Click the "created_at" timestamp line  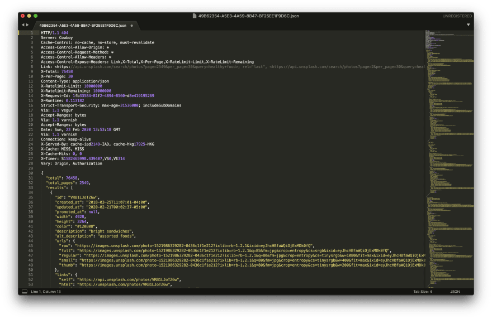coord(102,202)
